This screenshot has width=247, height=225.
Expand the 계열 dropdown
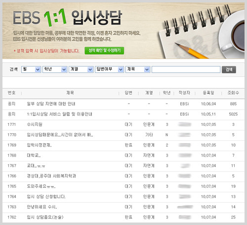[x=81, y=69]
